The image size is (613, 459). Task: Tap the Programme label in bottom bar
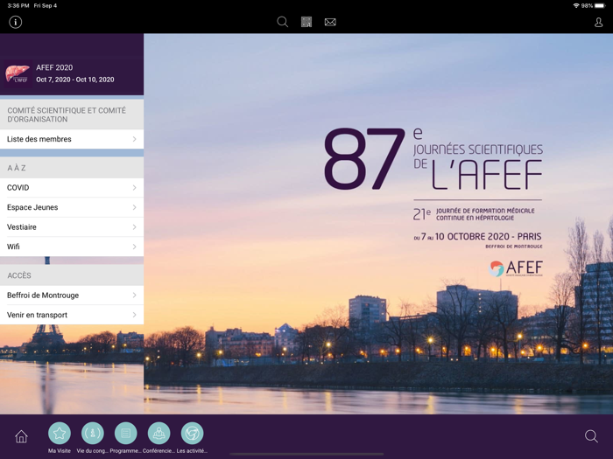(125, 451)
